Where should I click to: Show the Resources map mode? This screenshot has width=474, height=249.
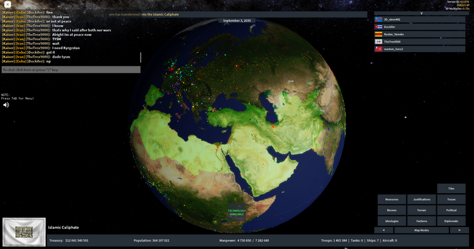click(392, 199)
